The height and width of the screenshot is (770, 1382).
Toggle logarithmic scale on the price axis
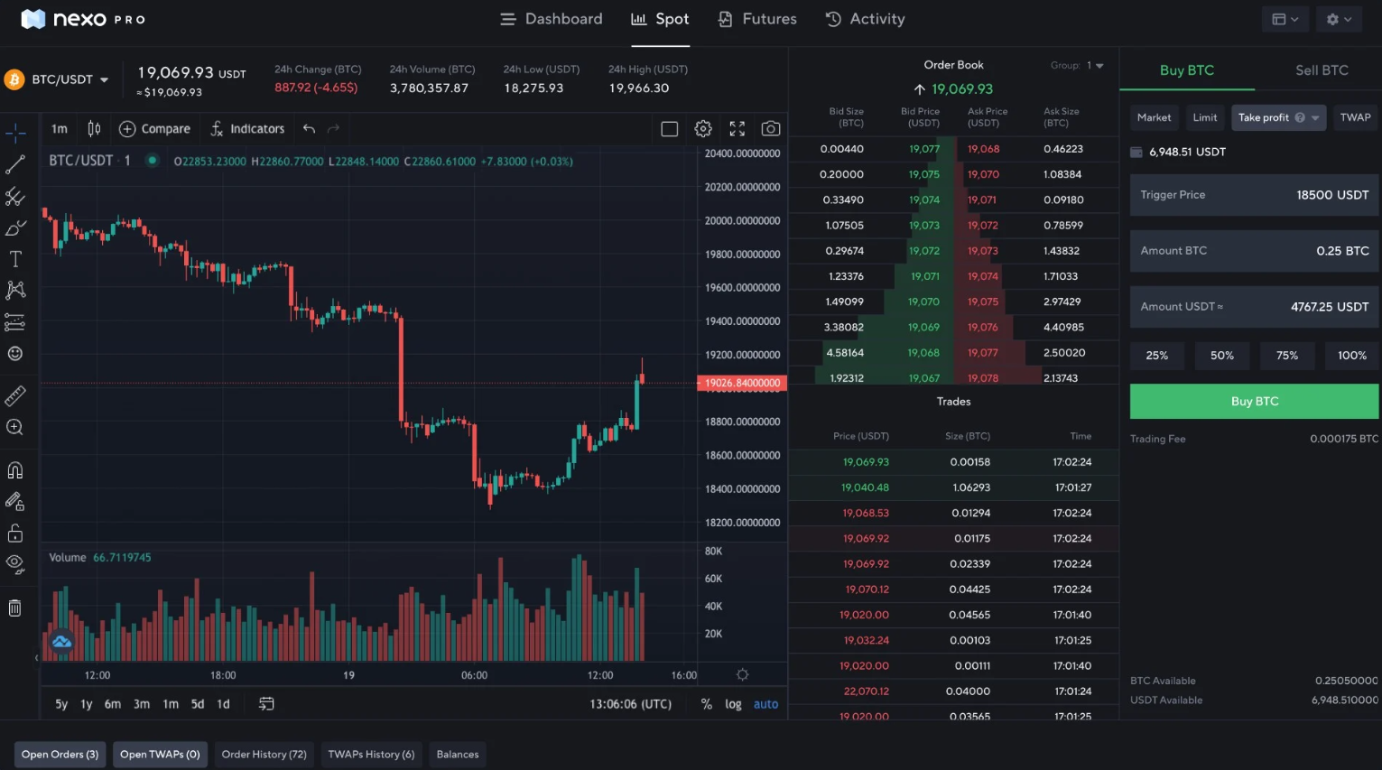coord(733,704)
